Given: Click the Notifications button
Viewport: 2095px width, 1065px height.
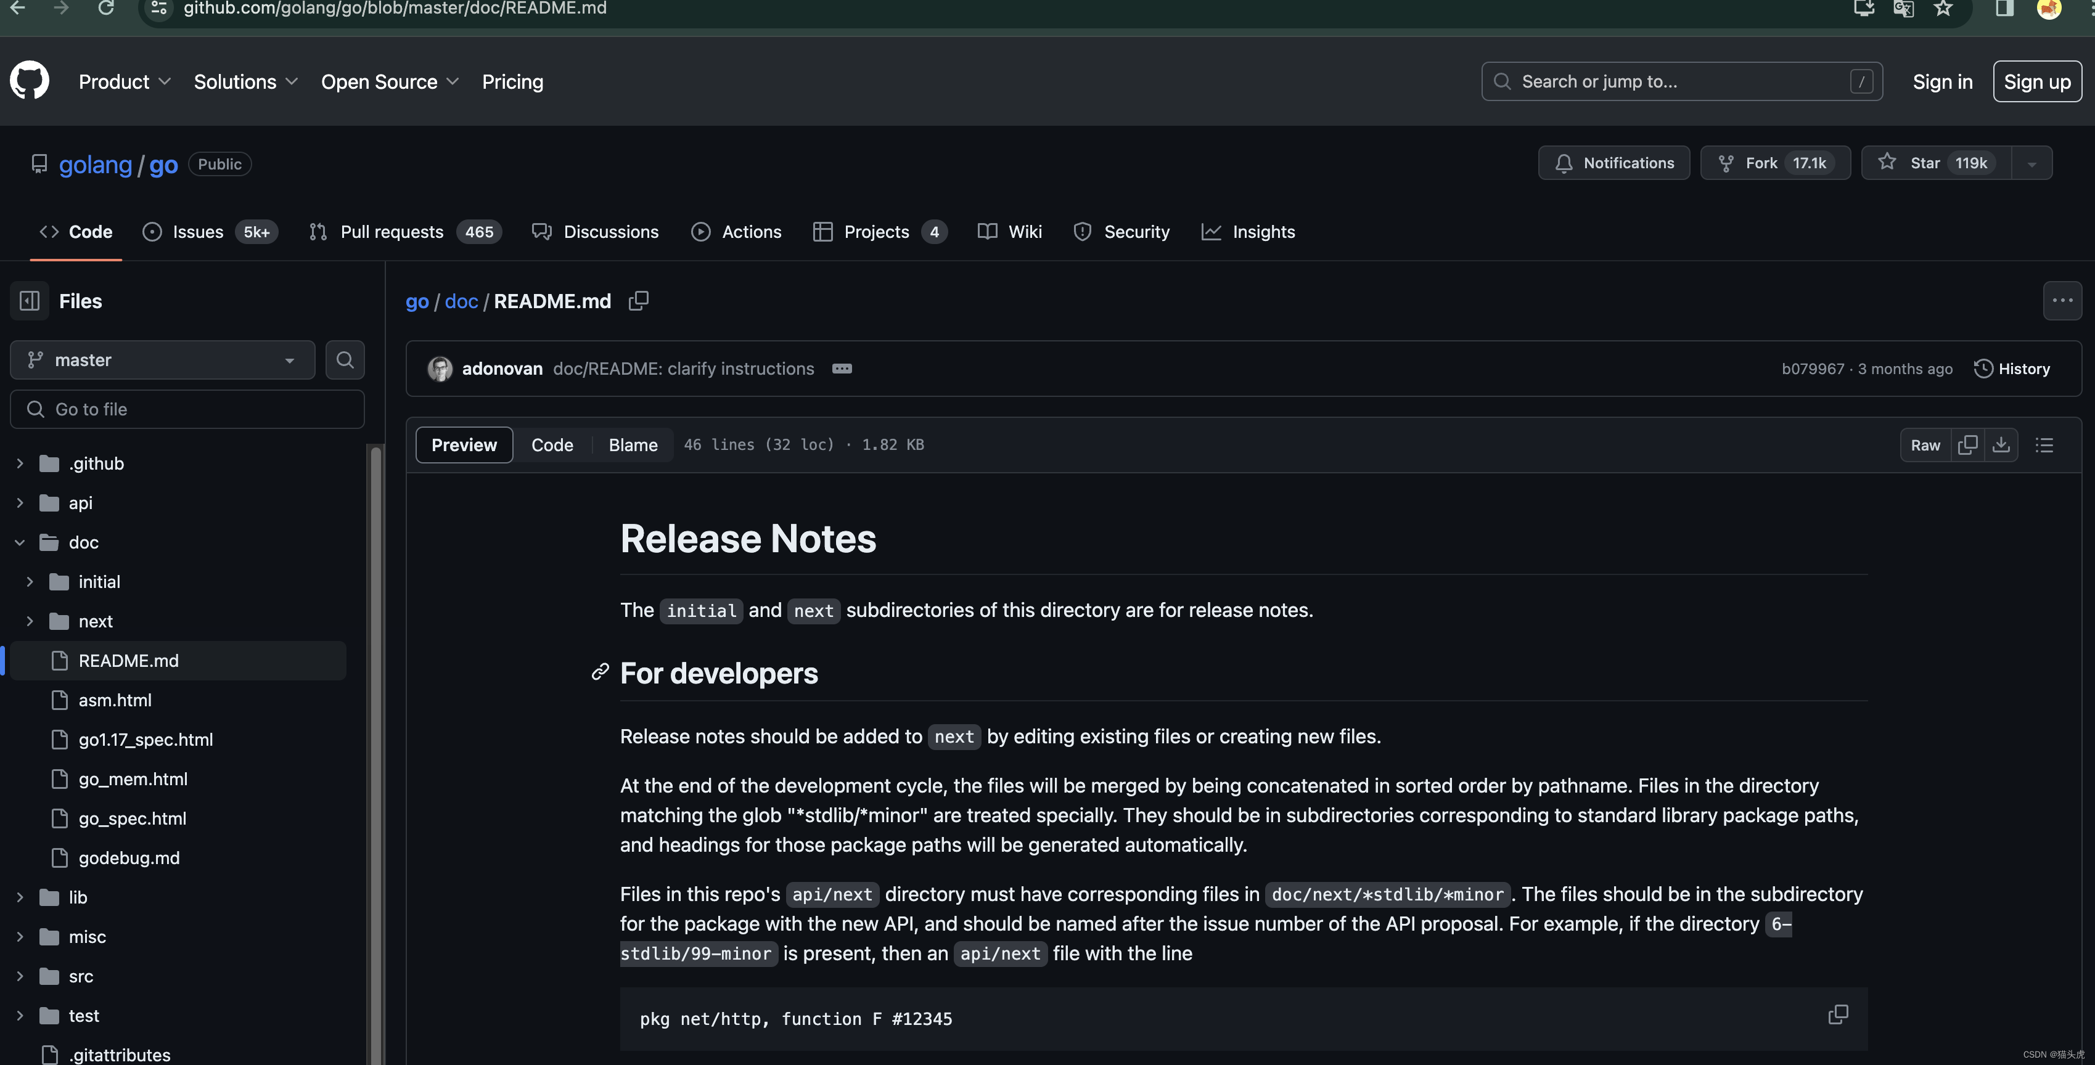Looking at the screenshot, I should coord(1613,163).
